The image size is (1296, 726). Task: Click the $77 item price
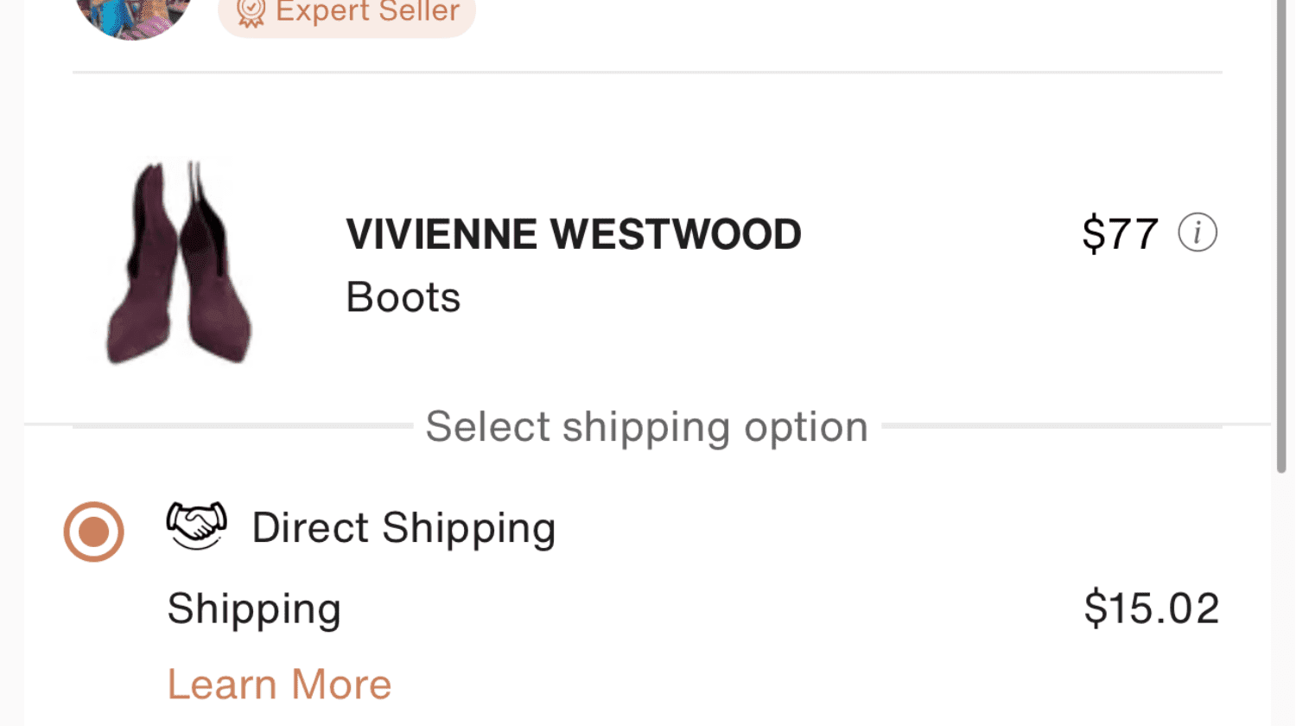click(x=1120, y=233)
